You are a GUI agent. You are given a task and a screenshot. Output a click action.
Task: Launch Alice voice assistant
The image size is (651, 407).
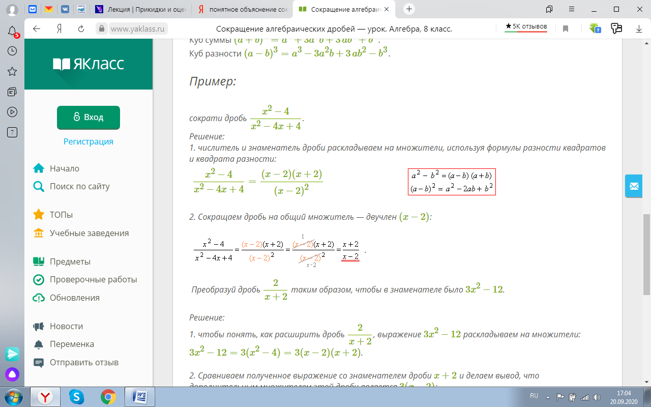click(x=13, y=375)
